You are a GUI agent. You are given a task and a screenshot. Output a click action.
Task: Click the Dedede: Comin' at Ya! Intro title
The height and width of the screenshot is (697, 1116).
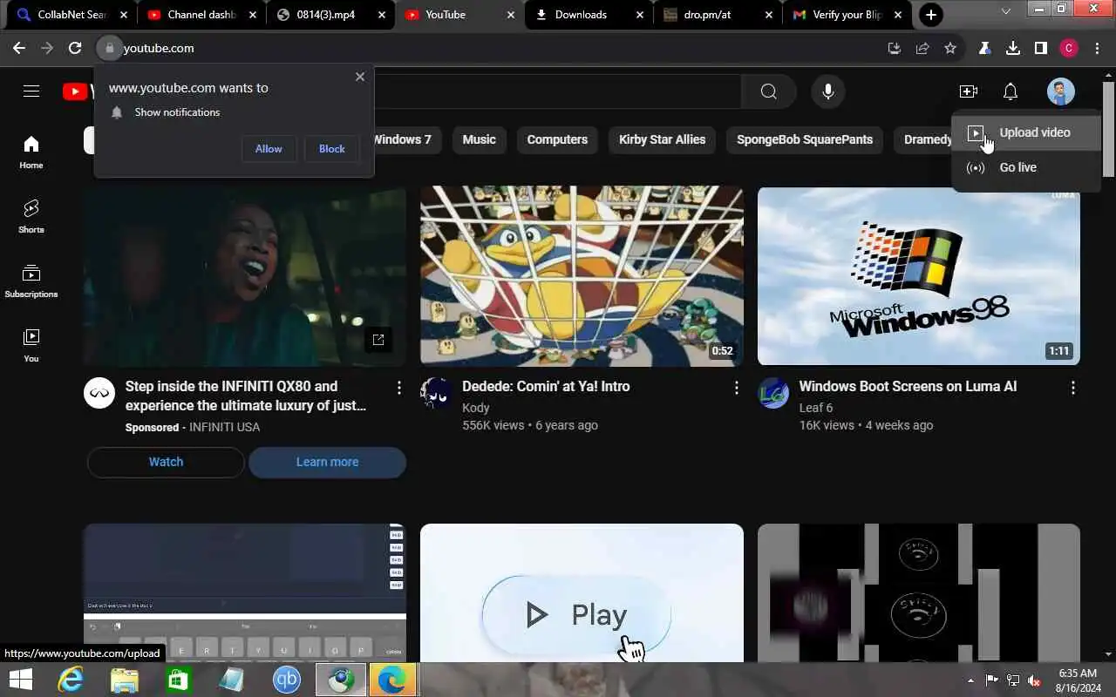tap(546, 386)
